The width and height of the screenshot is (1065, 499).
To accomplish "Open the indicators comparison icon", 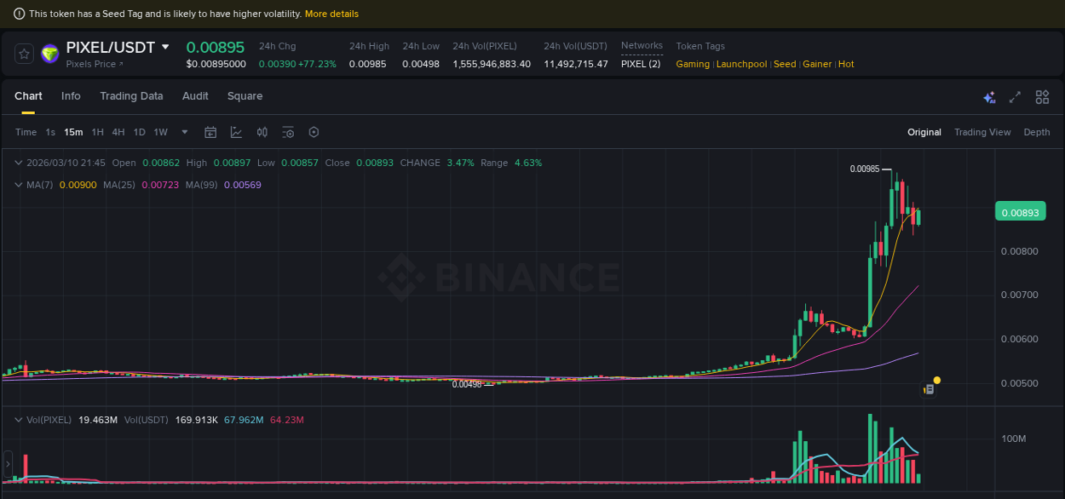I will pyautogui.click(x=262, y=132).
